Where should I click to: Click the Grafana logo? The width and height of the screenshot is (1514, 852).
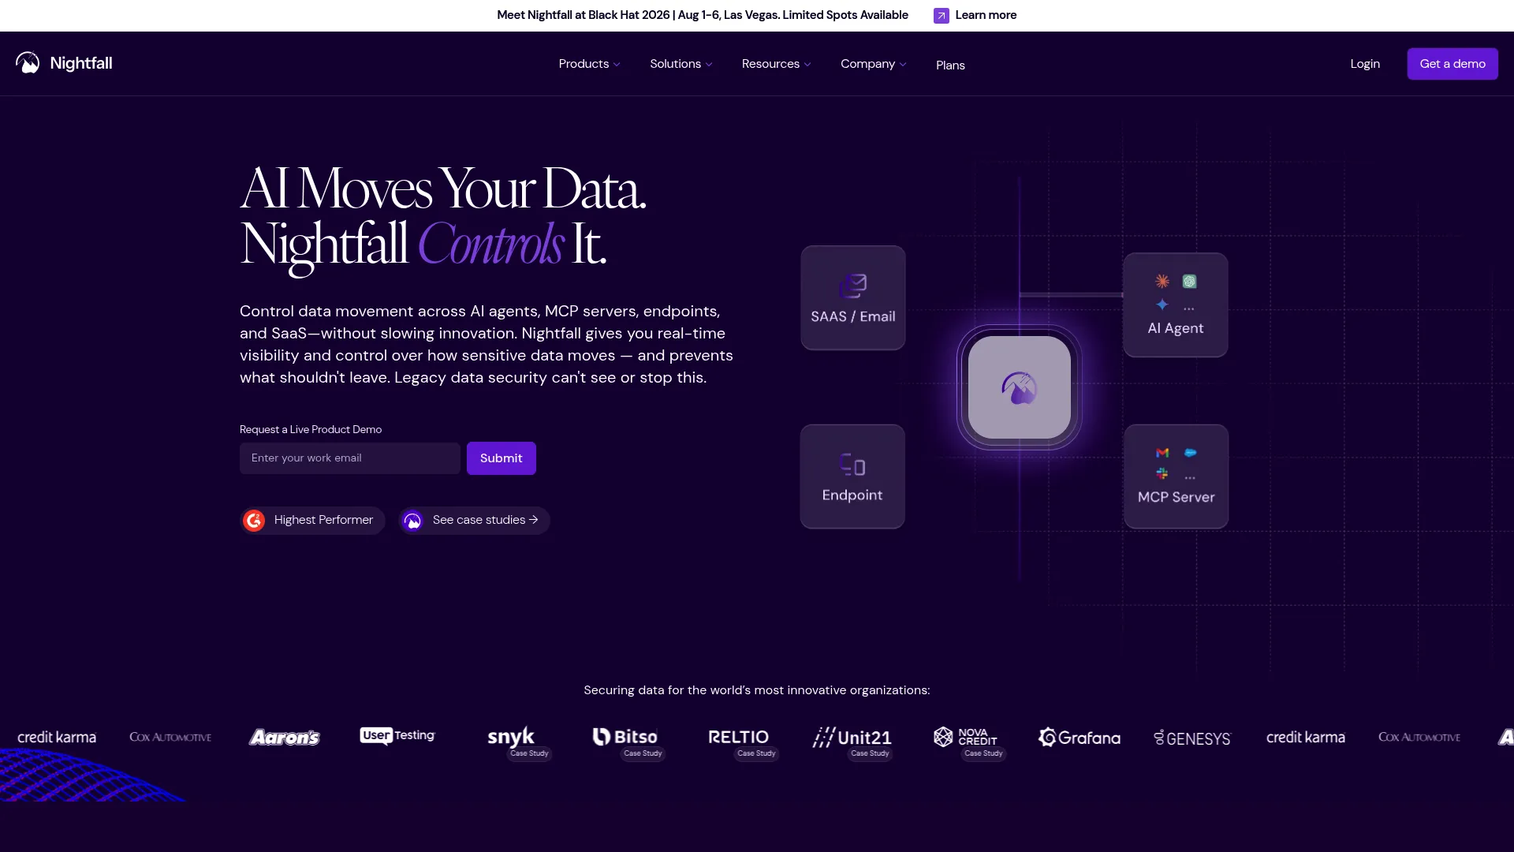coord(1079,738)
